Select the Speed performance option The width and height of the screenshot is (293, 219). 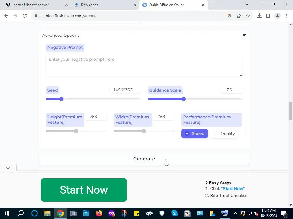pyautogui.click(x=195, y=133)
